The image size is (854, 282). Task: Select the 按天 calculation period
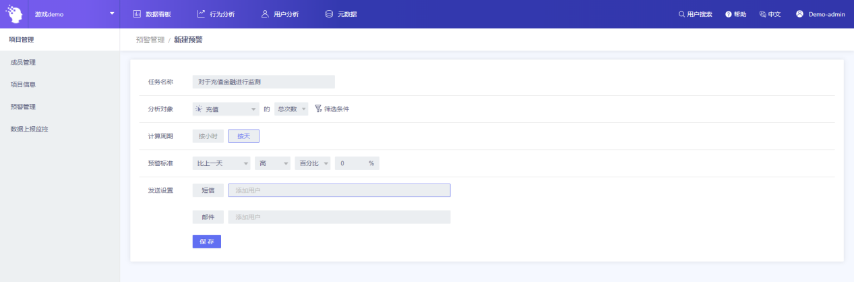[243, 136]
